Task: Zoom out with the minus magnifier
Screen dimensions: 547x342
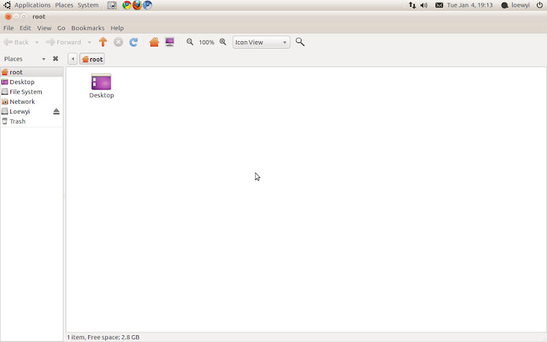Action: point(190,42)
